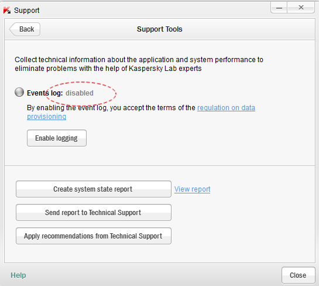319x286 pixels.
Task: Click the Close button at the bottom
Action: point(299,275)
